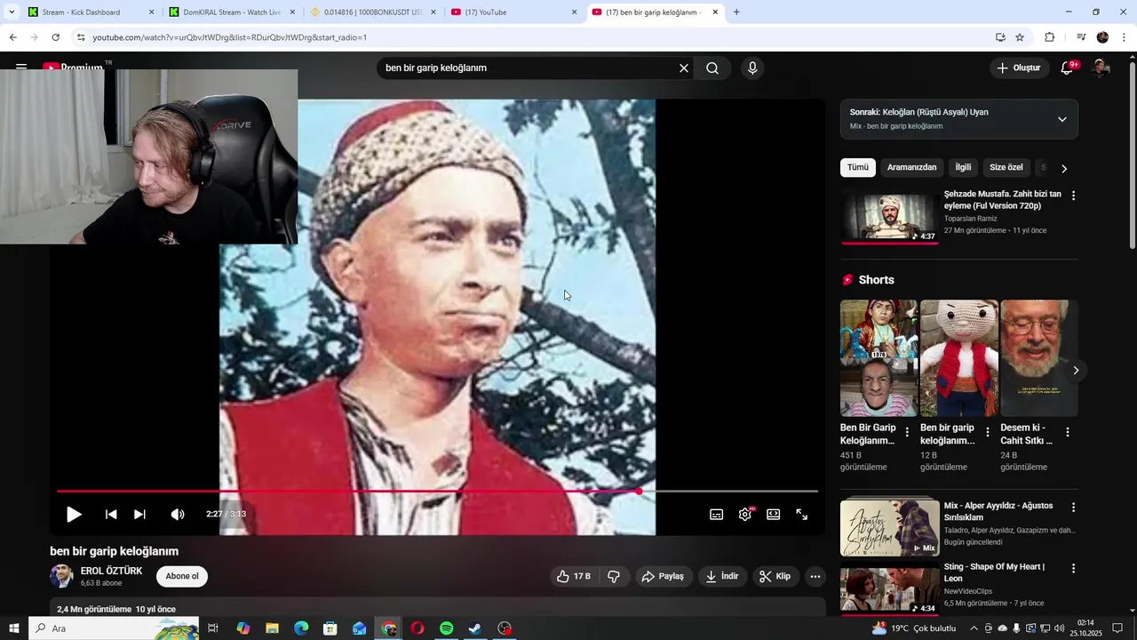Switch to theater mode view
The image size is (1137, 640).
pyautogui.click(x=774, y=514)
